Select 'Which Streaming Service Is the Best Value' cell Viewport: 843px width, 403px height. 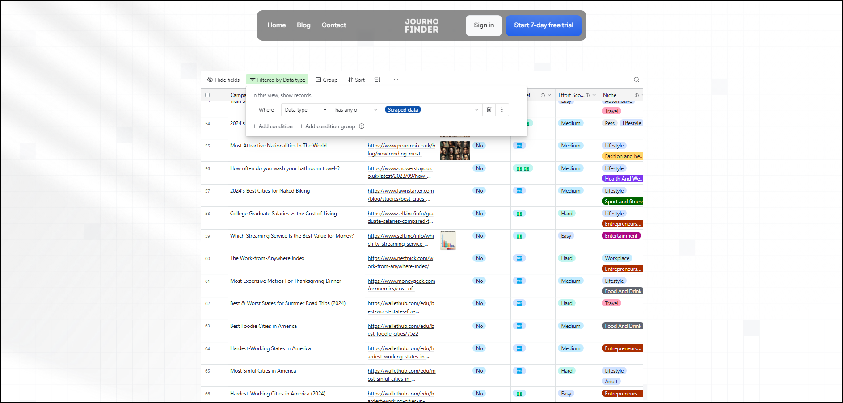pos(292,236)
